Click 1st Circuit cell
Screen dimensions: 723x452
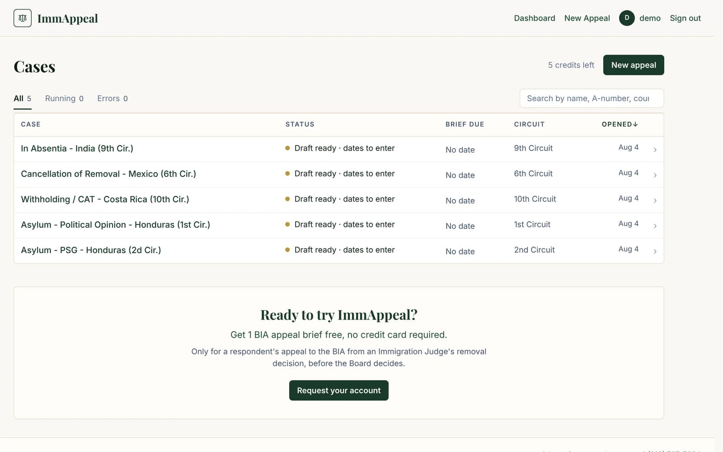(x=532, y=225)
